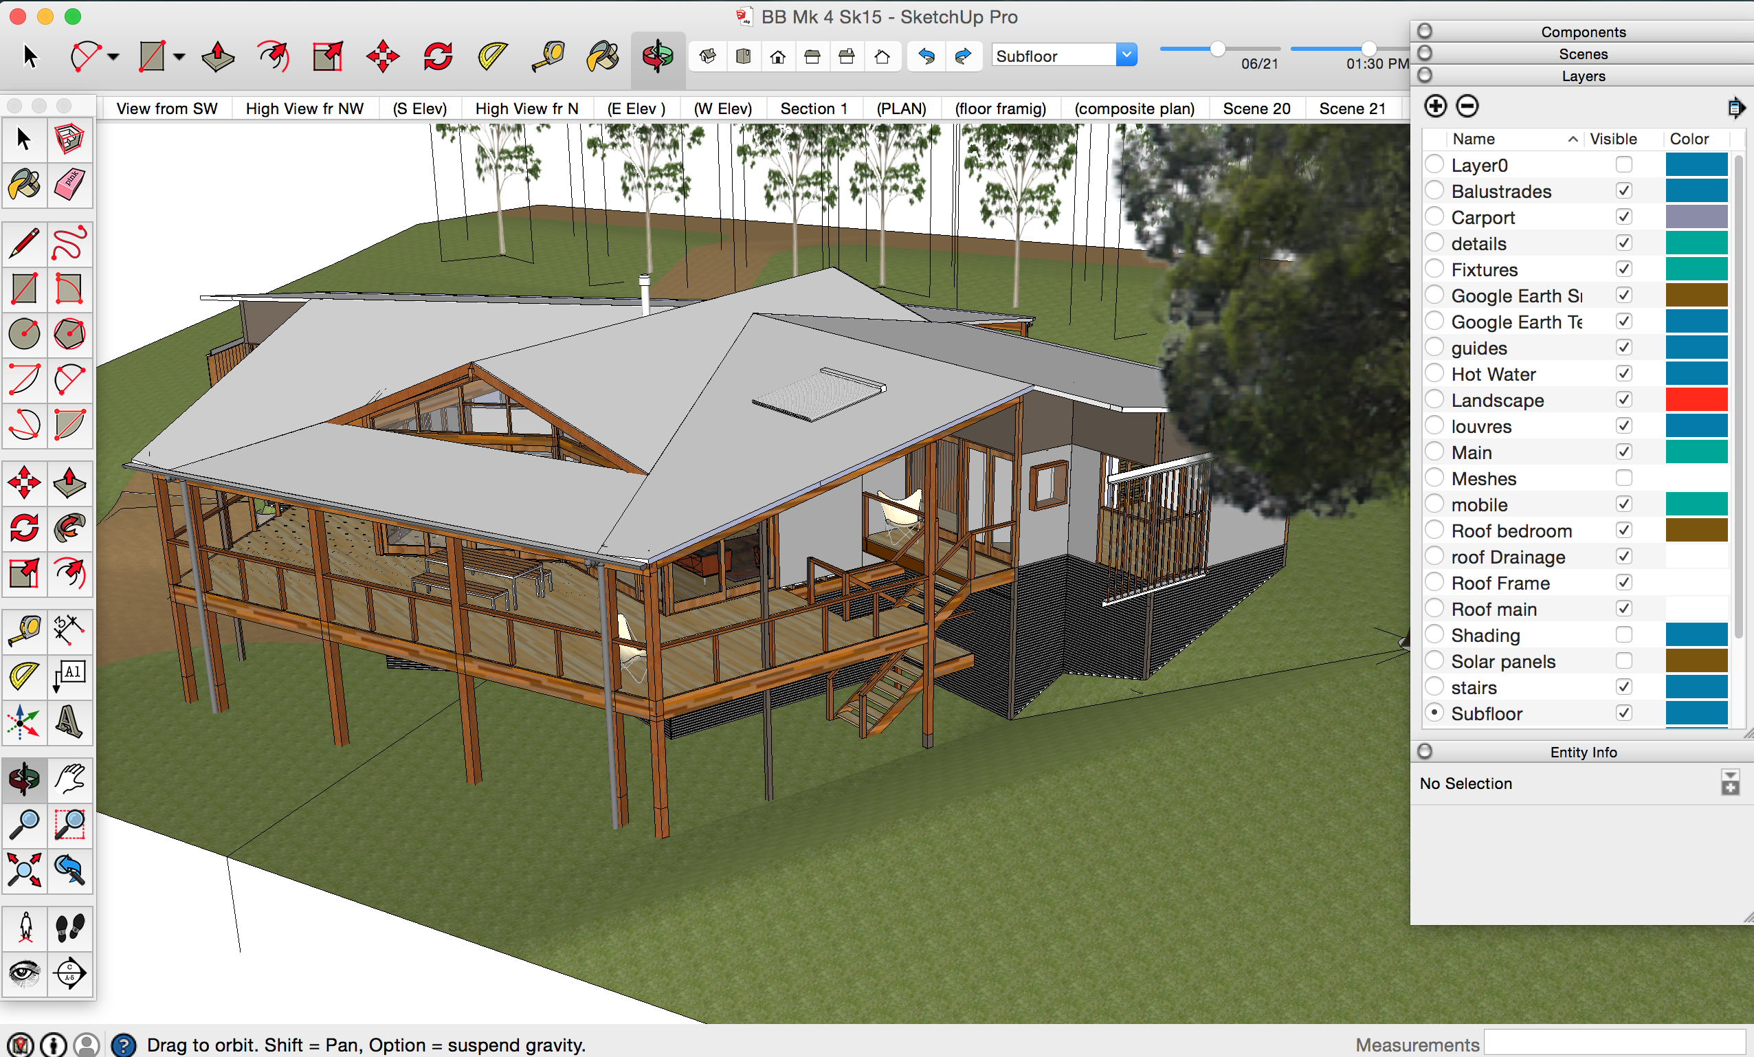Enable visibility for Solar panels layer
This screenshot has width=1754, height=1057.
[1623, 661]
